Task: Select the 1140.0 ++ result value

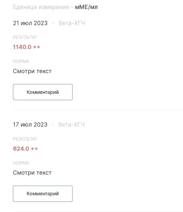Action: click(x=27, y=47)
